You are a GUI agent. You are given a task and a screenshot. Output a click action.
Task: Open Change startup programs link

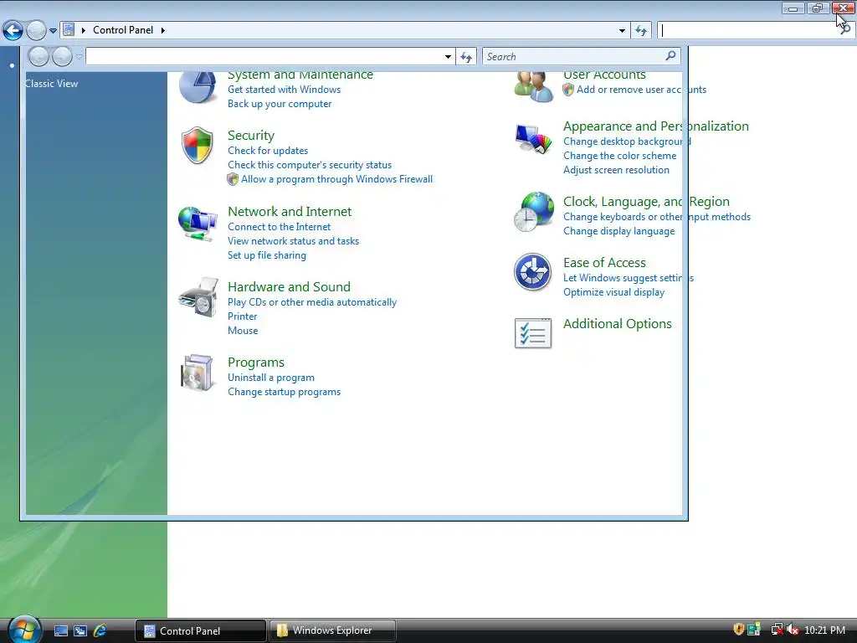coord(285,392)
